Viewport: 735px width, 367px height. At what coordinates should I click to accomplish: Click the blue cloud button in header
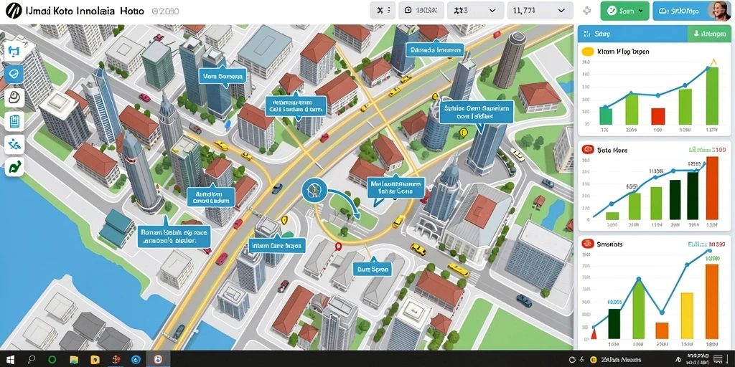coord(680,11)
